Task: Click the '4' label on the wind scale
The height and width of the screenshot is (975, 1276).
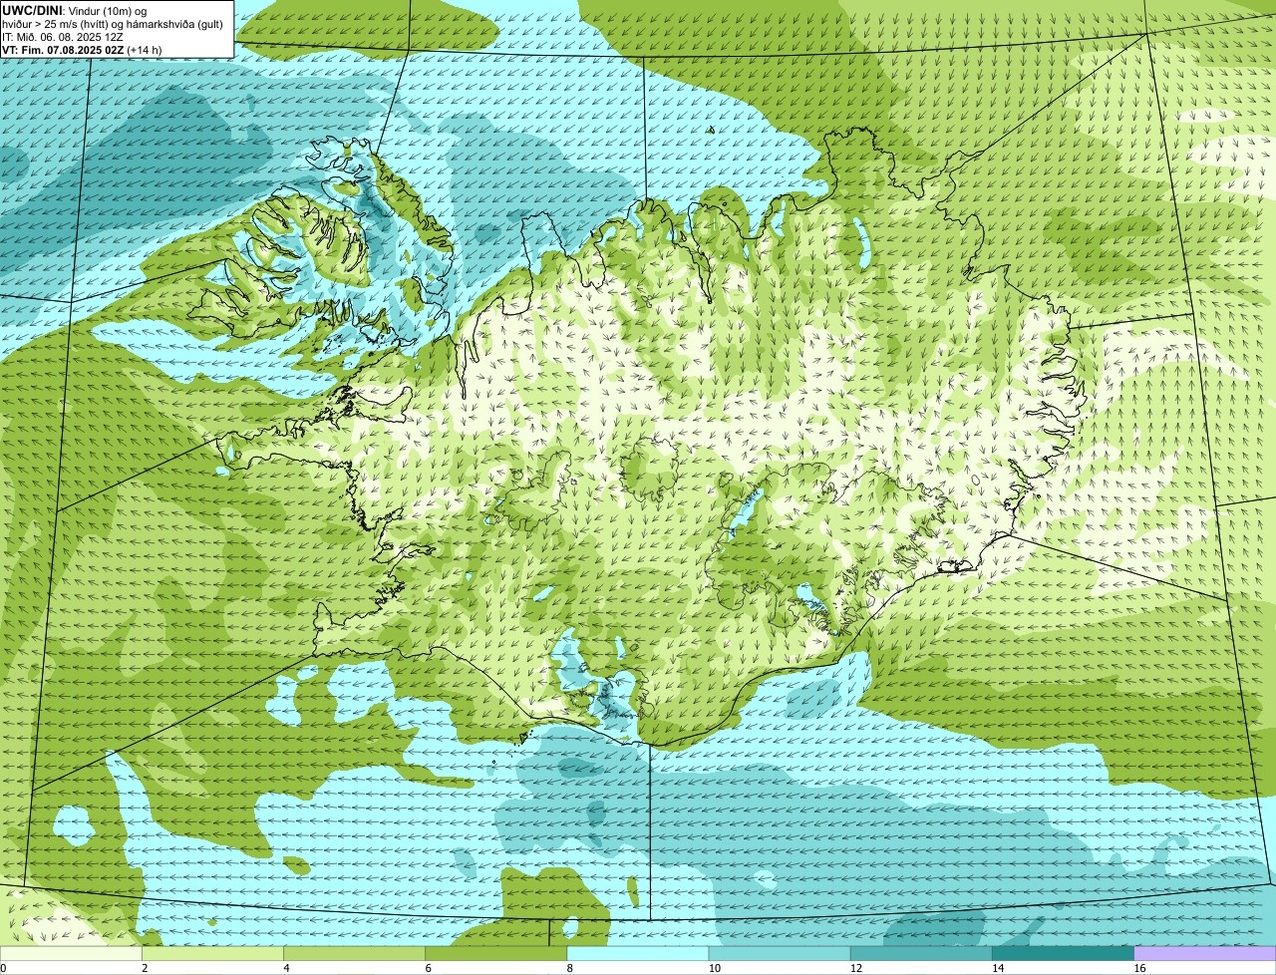Action: pos(286,968)
